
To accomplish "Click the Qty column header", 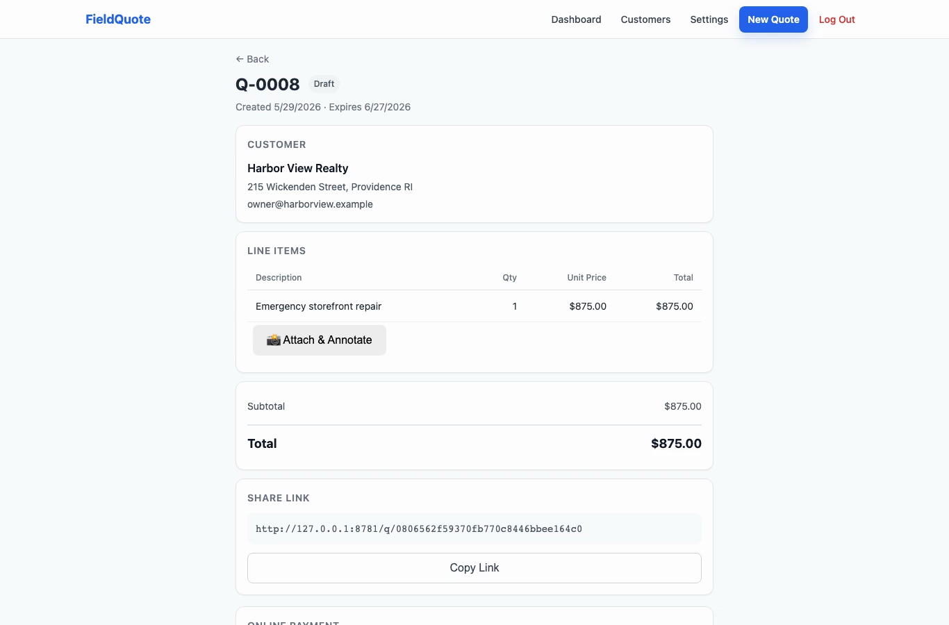I will [510, 278].
